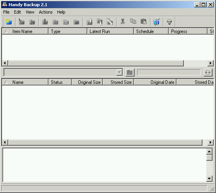Open the View menu
This screenshot has height=193, width=216.
pos(30,12)
